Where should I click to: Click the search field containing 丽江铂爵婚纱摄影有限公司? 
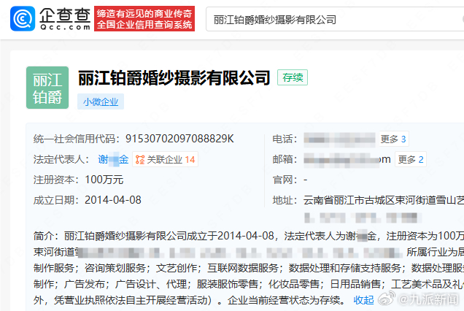tap(335, 20)
